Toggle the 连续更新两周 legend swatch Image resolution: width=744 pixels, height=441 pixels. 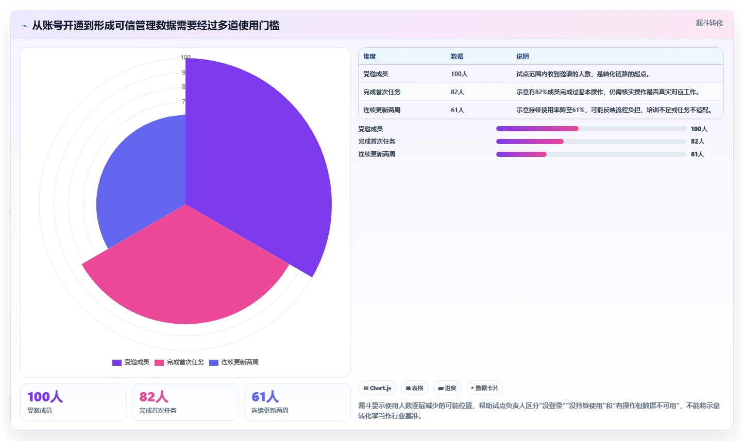(214, 362)
